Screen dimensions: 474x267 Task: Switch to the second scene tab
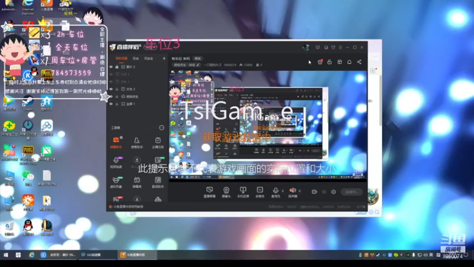pos(136,58)
